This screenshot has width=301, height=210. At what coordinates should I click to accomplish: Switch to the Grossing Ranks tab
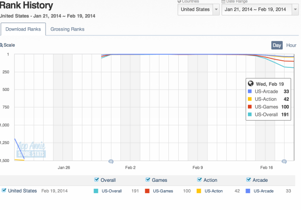pos(67,29)
